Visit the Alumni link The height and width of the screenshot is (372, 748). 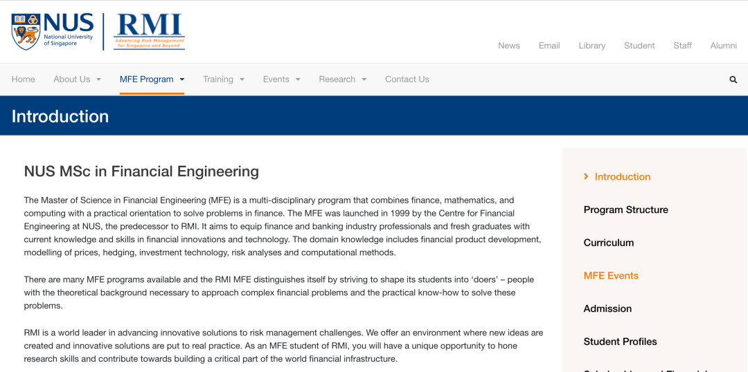(723, 46)
